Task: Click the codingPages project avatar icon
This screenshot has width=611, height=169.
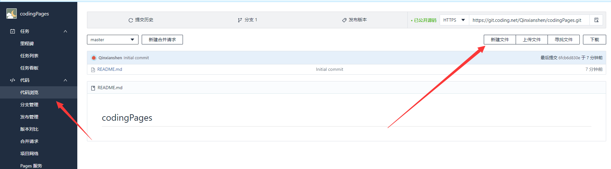Action: [x=12, y=14]
